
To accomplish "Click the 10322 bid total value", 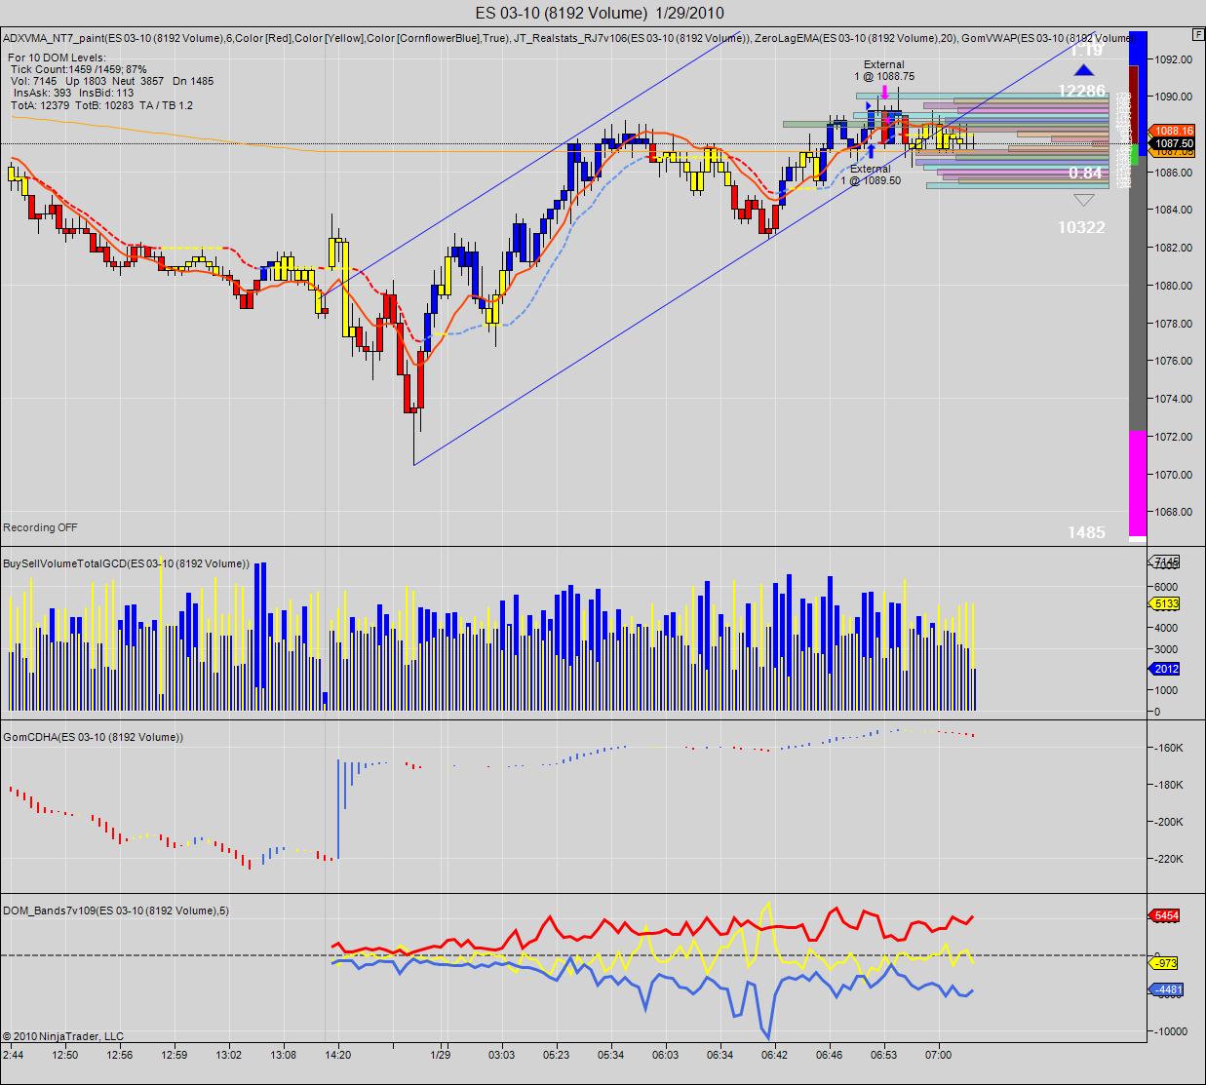I will (1082, 227).
